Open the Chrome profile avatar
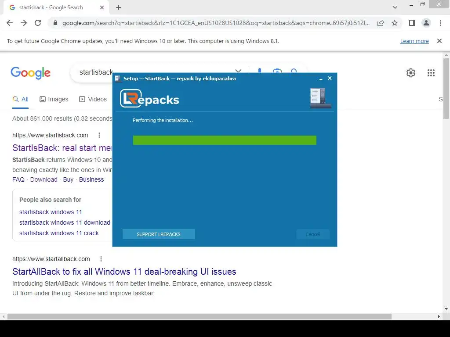450x337 pixels. (426, 23)
